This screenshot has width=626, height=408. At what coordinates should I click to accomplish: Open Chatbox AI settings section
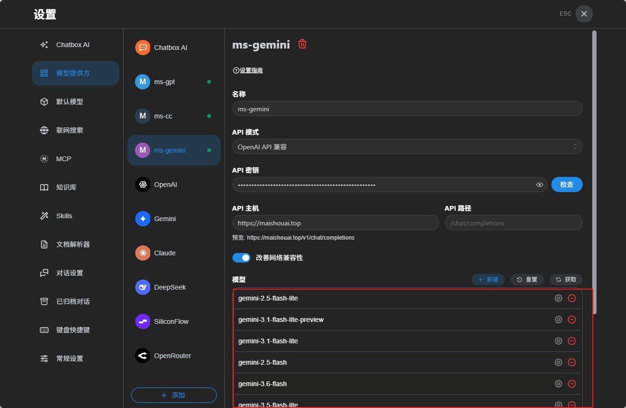click(76, 45)
